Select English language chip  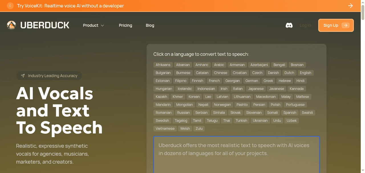(x=306, y=73)
